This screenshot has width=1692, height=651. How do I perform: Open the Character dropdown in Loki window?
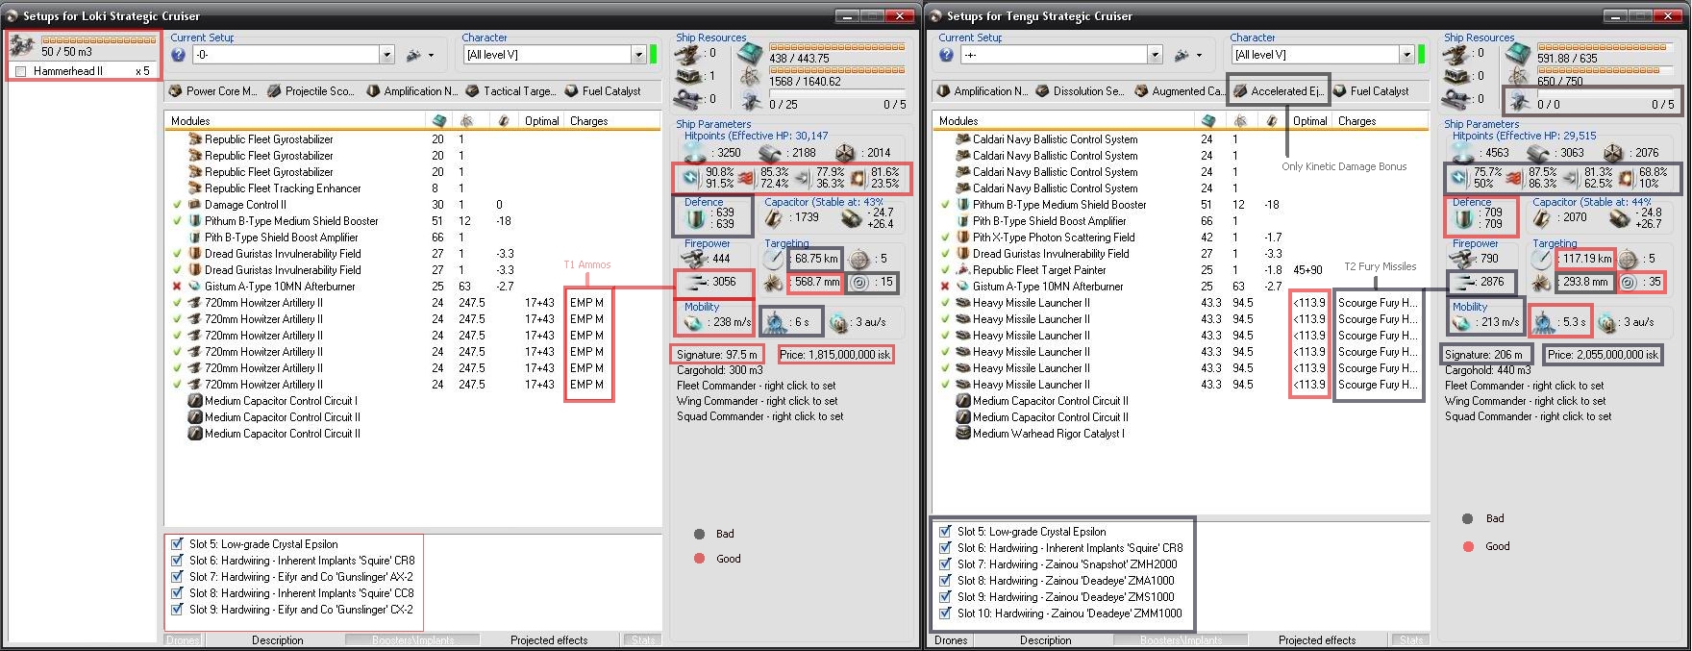pos(638,55)
